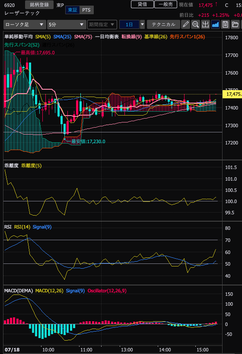The width and height of the screenshot is (242, 354).
Task: Toggle the 貸借 margin label
Action: [142, 4]
